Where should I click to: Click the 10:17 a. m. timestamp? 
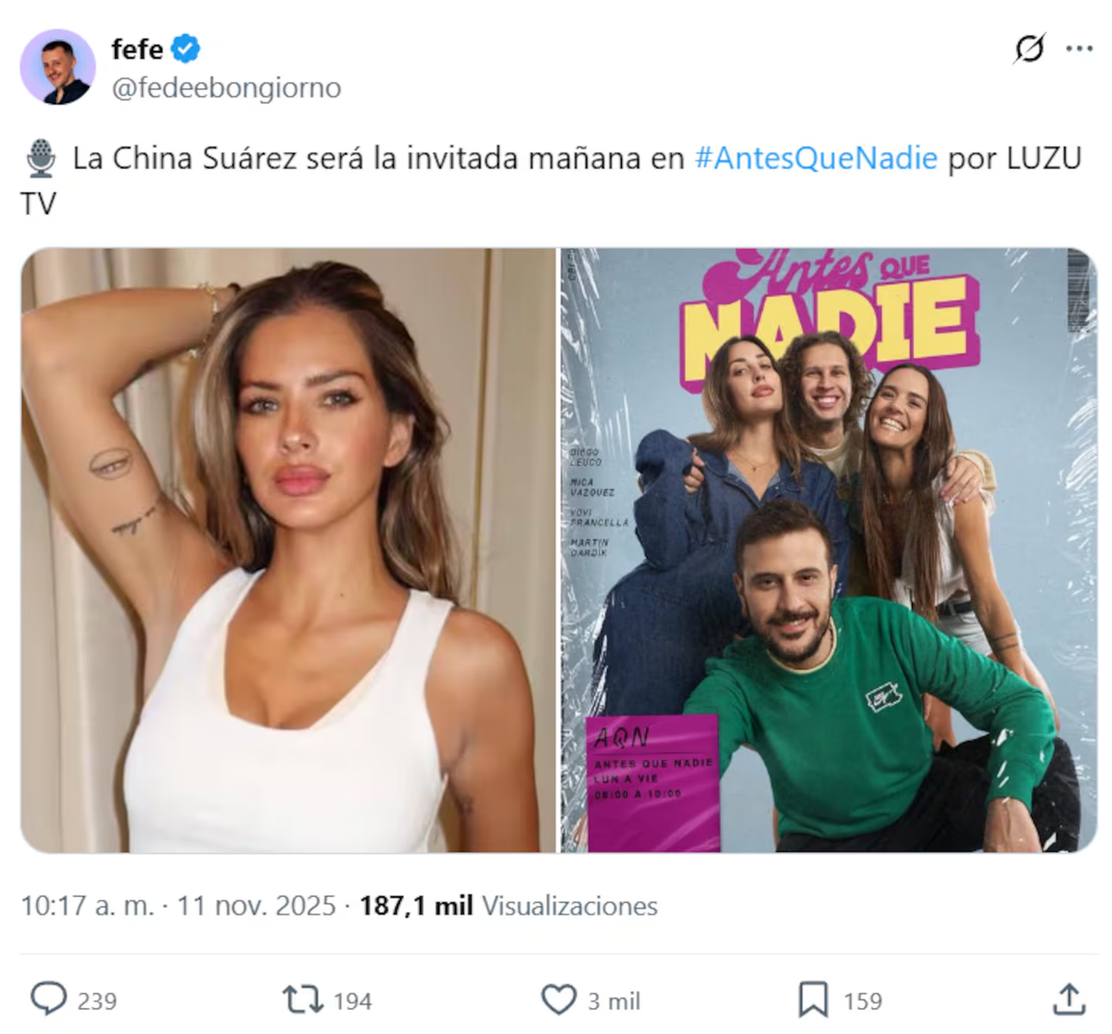[87, 905]
